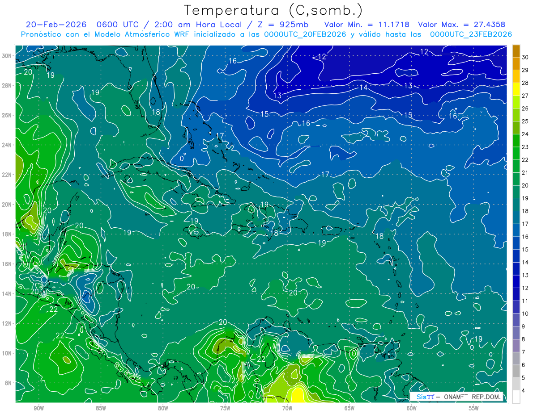Click the colorbar label '27'
The height and width of the screenshot is (414, 537).
525,96
